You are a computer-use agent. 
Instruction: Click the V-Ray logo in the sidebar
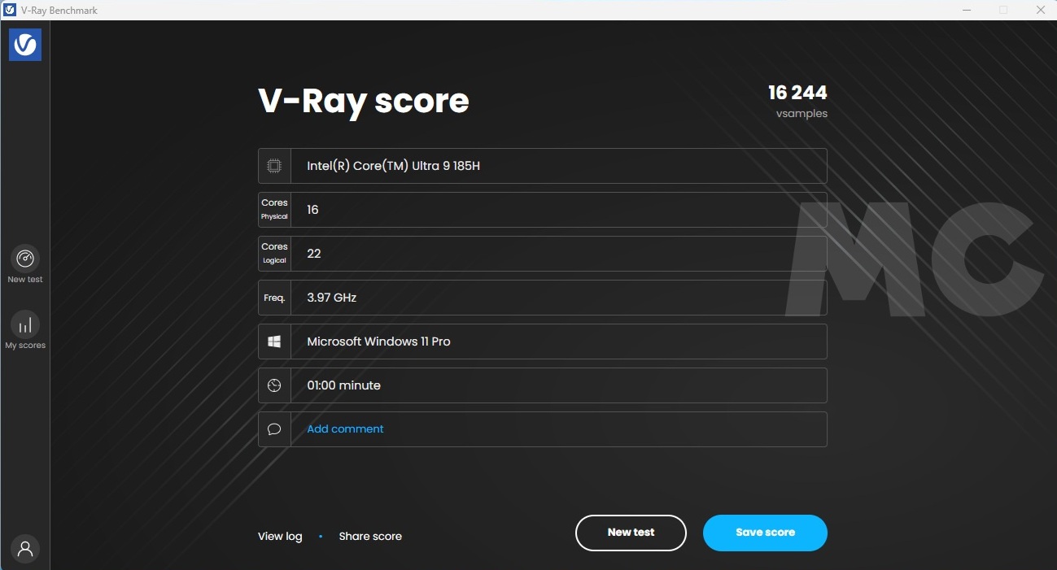pos(25,45)
